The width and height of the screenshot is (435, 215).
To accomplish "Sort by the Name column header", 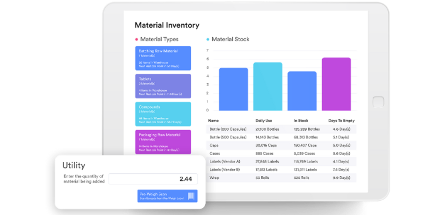I will [x=213, y=121].
